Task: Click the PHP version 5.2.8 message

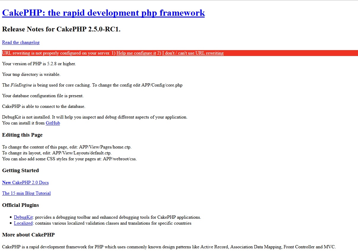Action: [x=39, y=64]
